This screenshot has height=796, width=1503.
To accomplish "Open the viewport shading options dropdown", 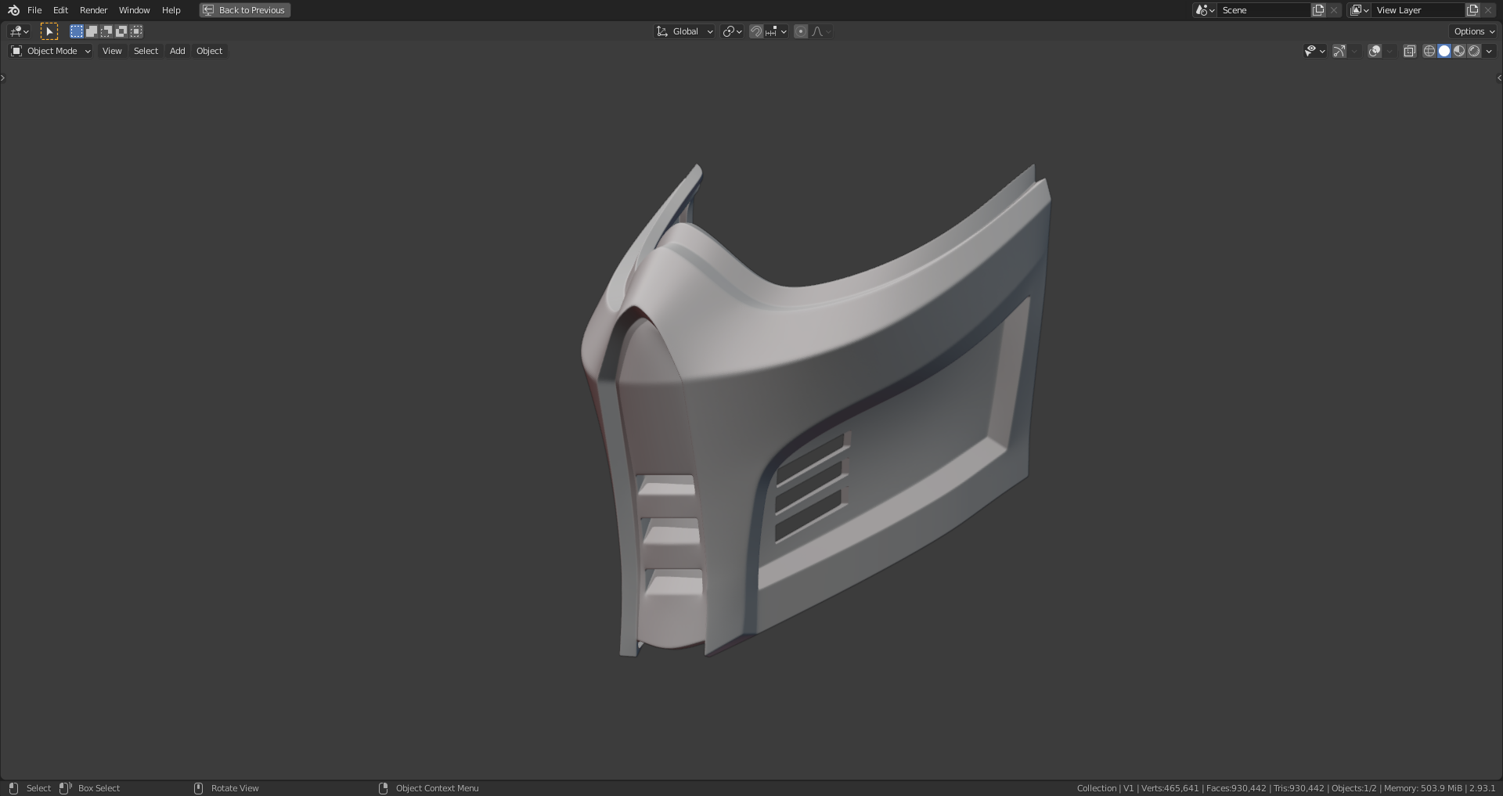I will (1489, 51).
